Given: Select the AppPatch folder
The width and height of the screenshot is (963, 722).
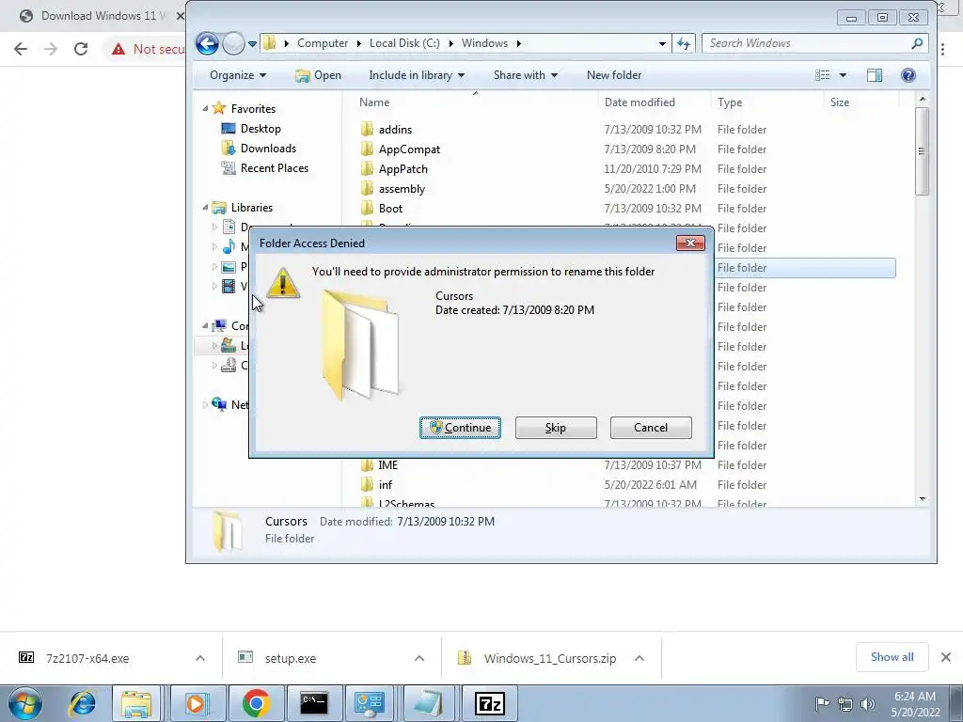Looking at the screenshot, I should click(403, 169).
